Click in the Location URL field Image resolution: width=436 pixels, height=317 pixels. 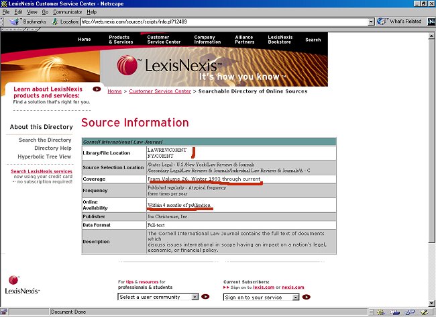coord(221,21)
